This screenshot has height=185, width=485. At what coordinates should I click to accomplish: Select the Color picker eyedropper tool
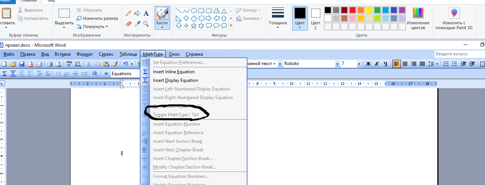click(137, 24)
